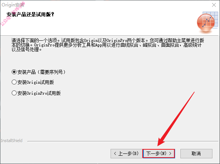Viewport: 220px width, 164px height.
Task: Click the InstallShield label
Action: coord(12,141)
